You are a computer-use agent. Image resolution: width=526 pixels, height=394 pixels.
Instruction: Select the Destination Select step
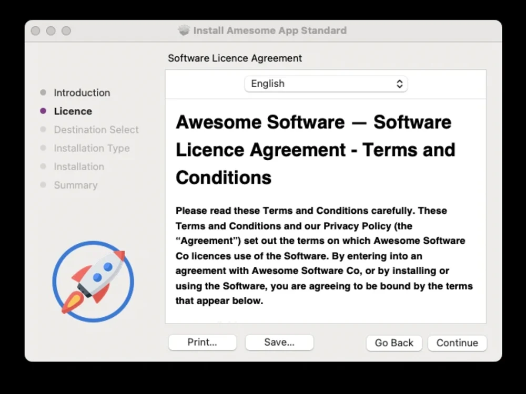click(x=96, y=130)
